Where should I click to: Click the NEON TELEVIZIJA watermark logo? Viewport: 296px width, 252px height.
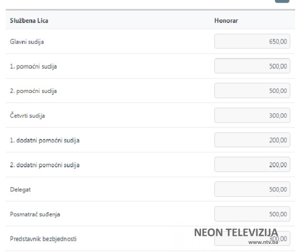(236, 233)
